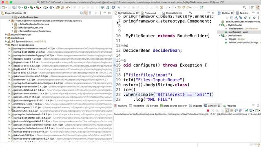
Task: Click the Project Explorer view menu icon
Action: (x=100, y=13)
